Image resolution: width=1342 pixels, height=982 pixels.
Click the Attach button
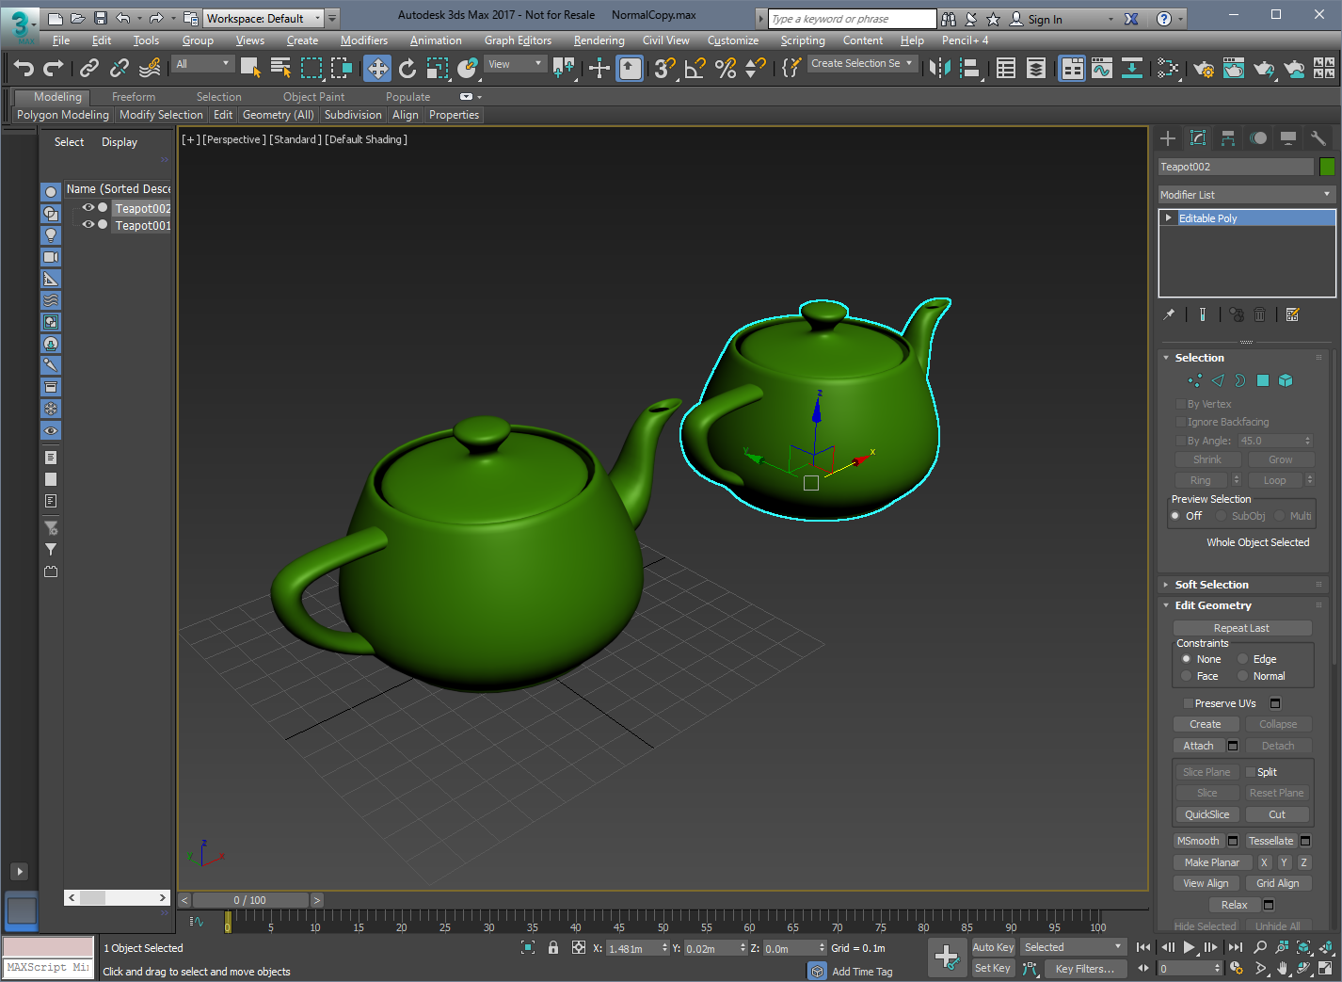pyautogui.click(x=1198, y=746)
